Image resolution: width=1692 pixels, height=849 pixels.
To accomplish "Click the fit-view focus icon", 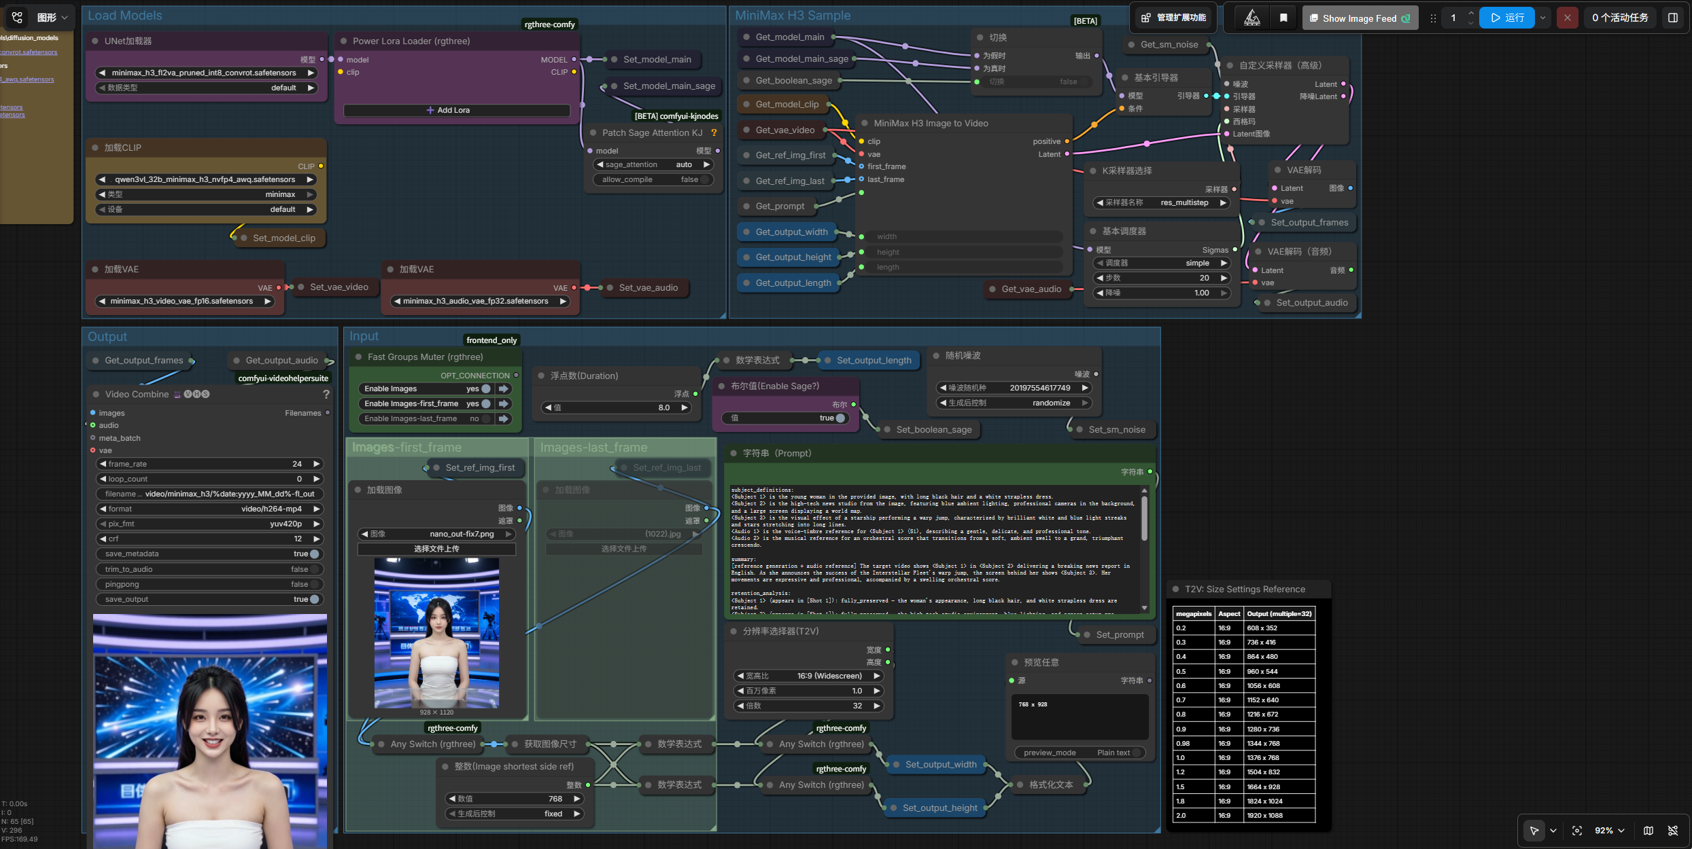I will coord(1577,831).
